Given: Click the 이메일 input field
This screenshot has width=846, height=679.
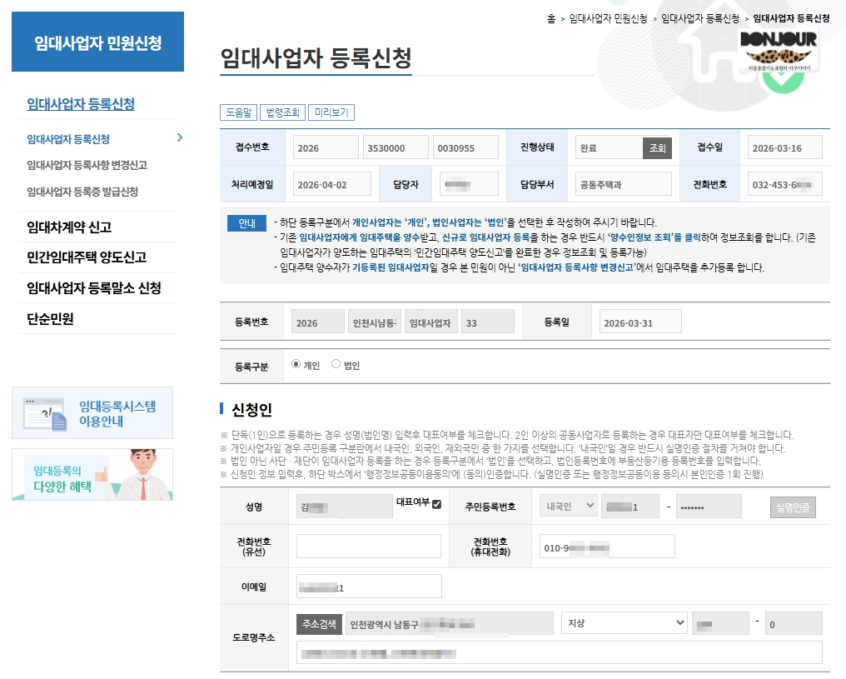Looking at the screenshot, I should (369, 587).
